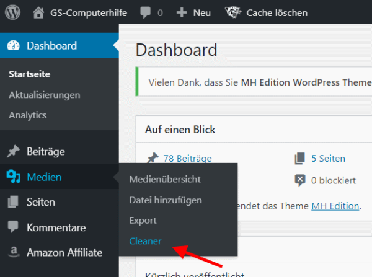This screenshot has height=277, width=372.
Task: Open the 78 Beiträge link
Action: click(187, 158)
